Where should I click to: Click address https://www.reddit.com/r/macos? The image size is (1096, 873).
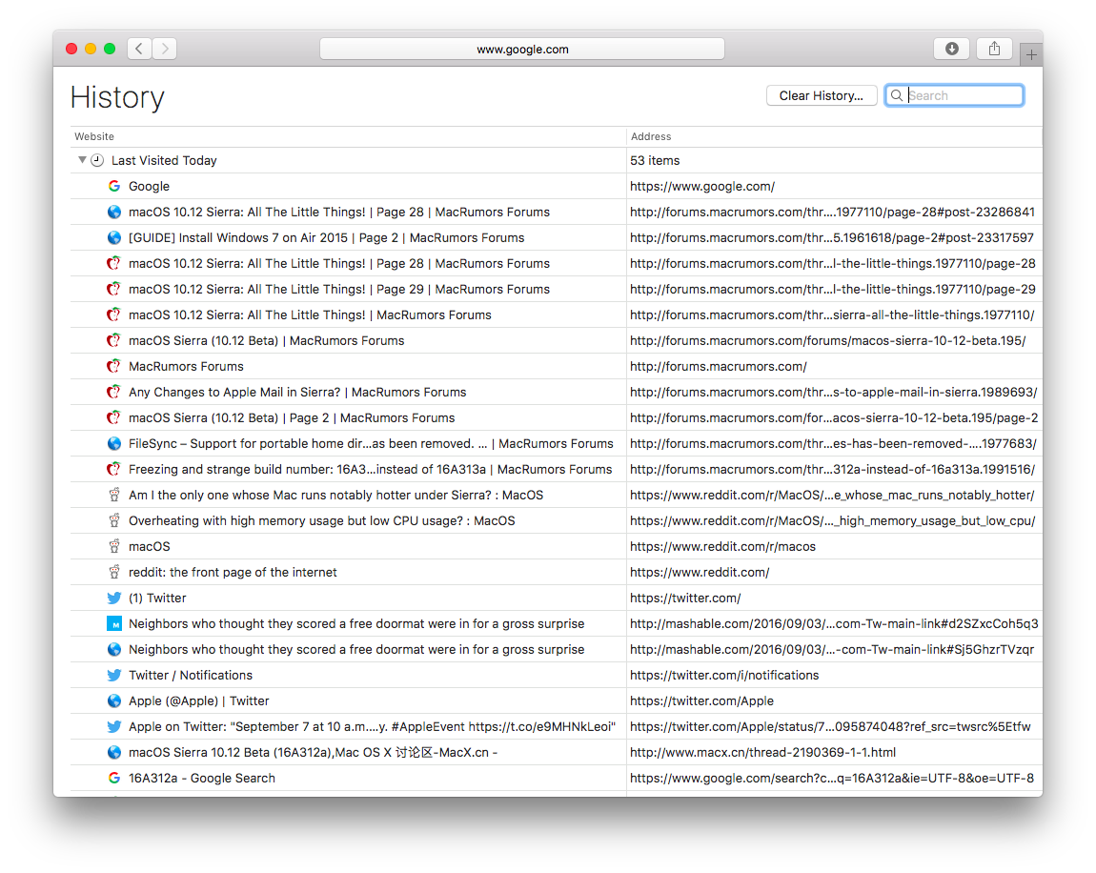(722, 547)
